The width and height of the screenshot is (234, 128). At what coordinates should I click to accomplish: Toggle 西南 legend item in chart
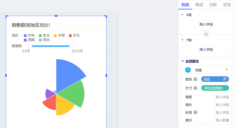29,40
